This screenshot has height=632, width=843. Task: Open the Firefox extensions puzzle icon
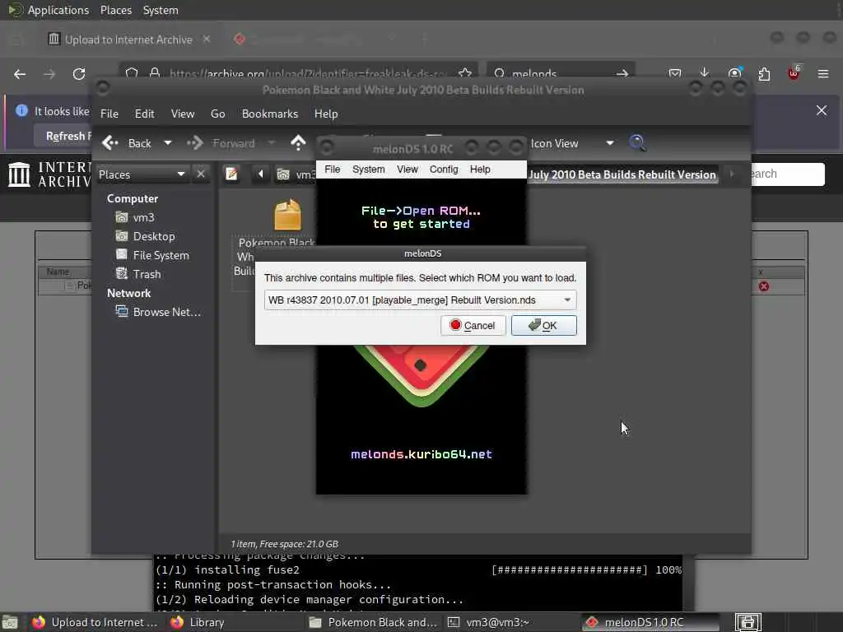(x=764, y=73)
